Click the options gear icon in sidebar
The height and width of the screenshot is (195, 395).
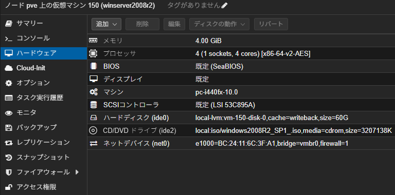coord(9,83)
